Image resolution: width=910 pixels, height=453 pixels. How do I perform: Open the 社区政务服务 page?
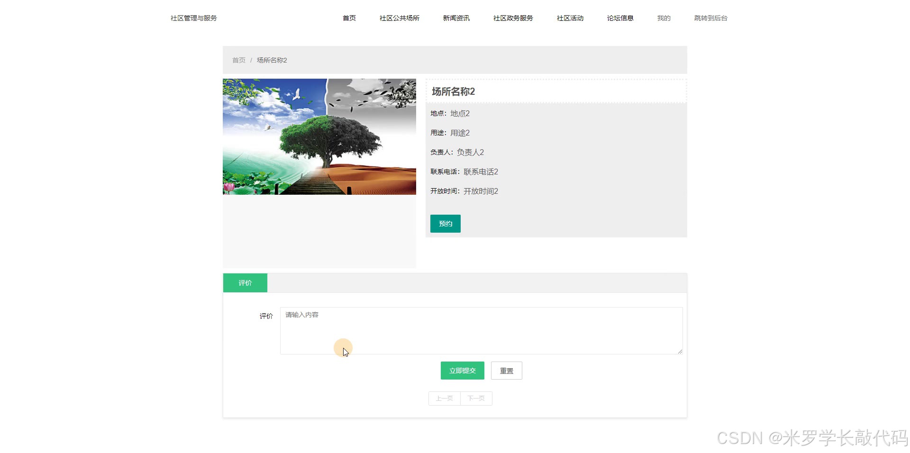(x=513, y=18)
